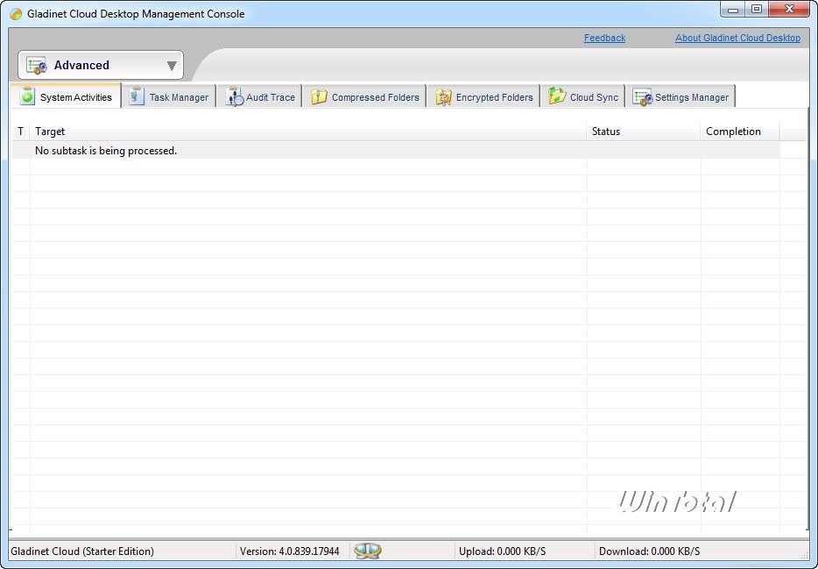Click the Advanced settings icon in dropdown

pyautogui.click(x=37, y=66)
